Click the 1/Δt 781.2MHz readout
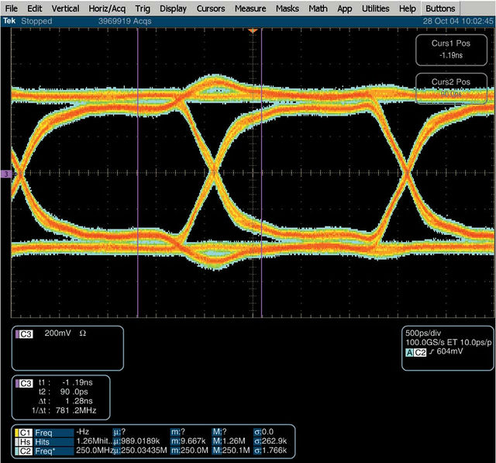Screen dimensions: 496x463 64,410
